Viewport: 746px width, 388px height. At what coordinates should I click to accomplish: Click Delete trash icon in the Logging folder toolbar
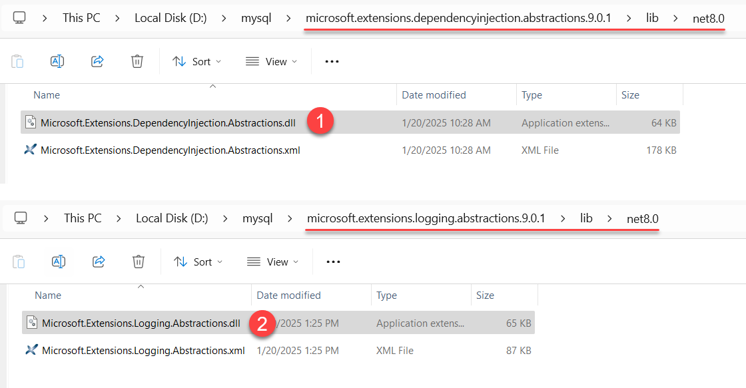pyautogui.click(x=139, y=262)
